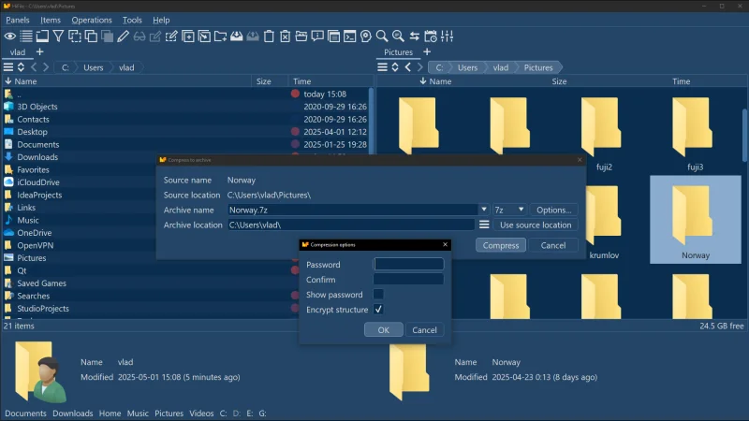Click the pencil rename icon

pos(124,36)
